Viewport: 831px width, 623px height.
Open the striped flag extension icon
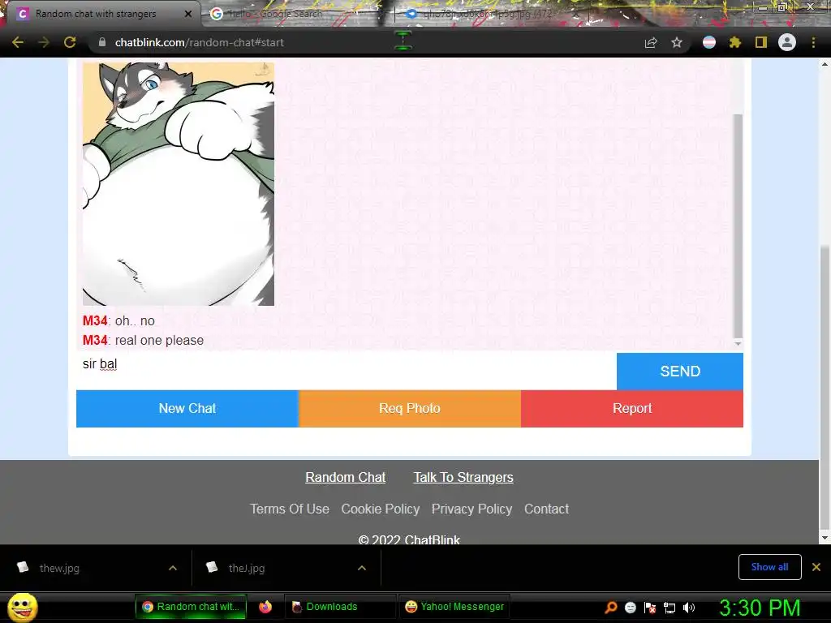click(709, 42)
